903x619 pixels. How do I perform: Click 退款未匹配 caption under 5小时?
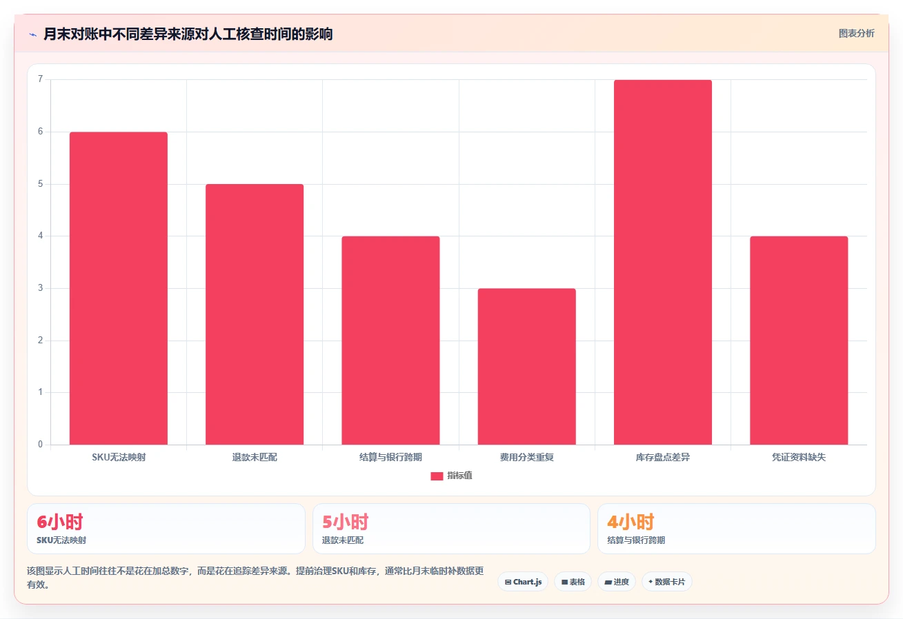click(x=343, y=540)
